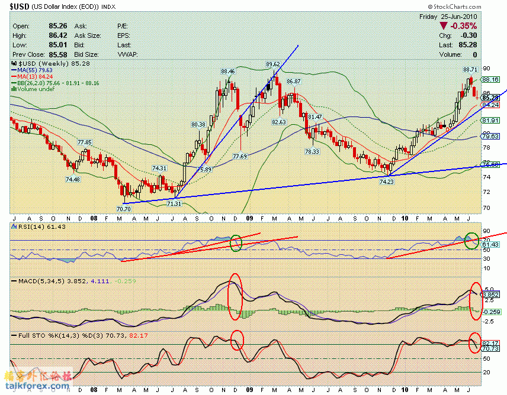507x395 pixels.
Task: Click the red MA(13) legend entry
Action: click(32, 76)
